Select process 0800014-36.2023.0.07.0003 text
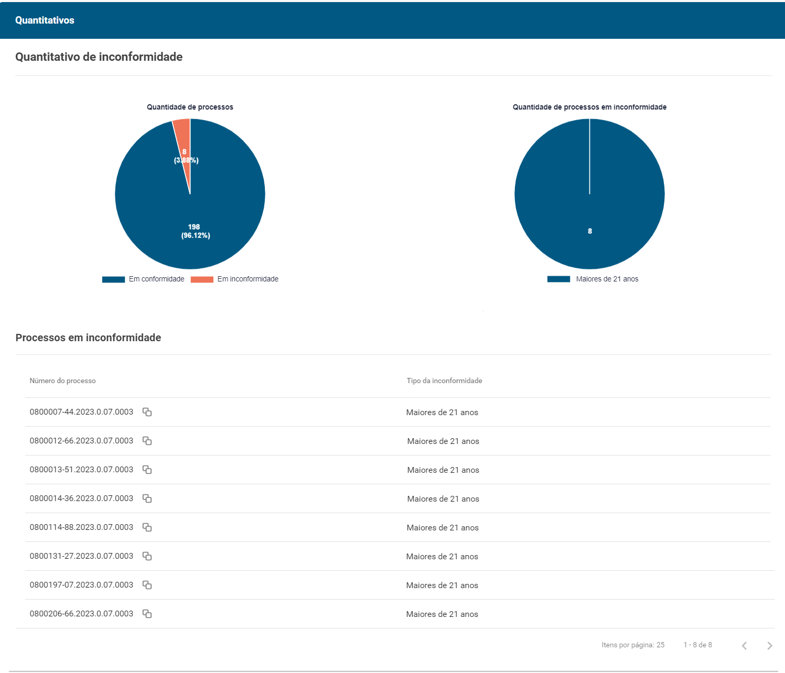785x673 pixels. (x=81, y=498)
